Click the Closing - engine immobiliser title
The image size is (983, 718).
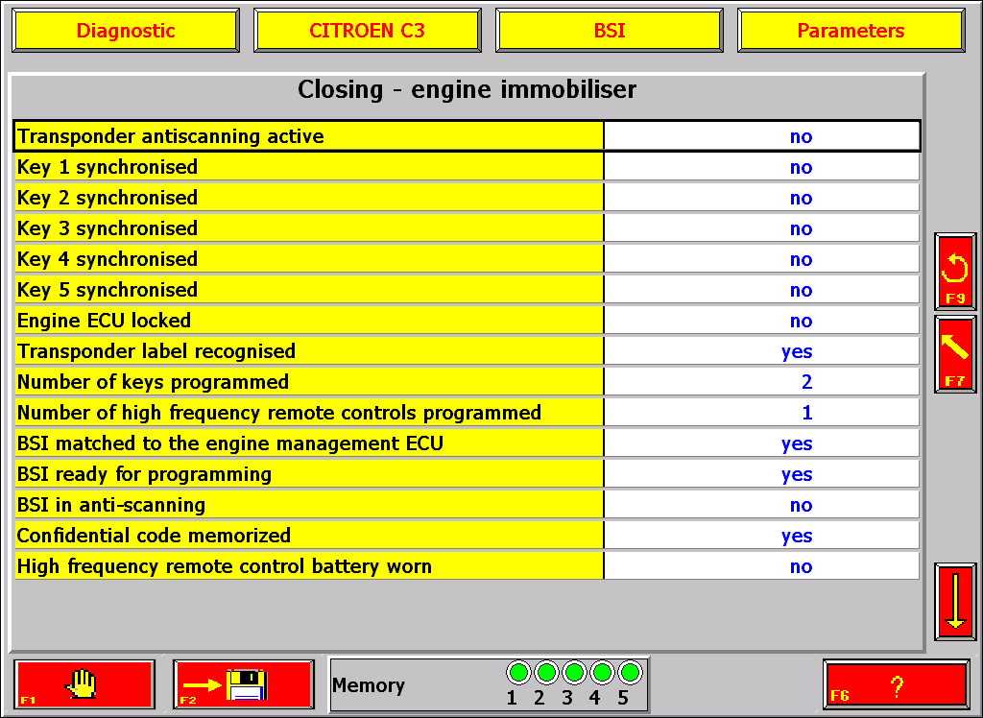(x=468, y=89)
